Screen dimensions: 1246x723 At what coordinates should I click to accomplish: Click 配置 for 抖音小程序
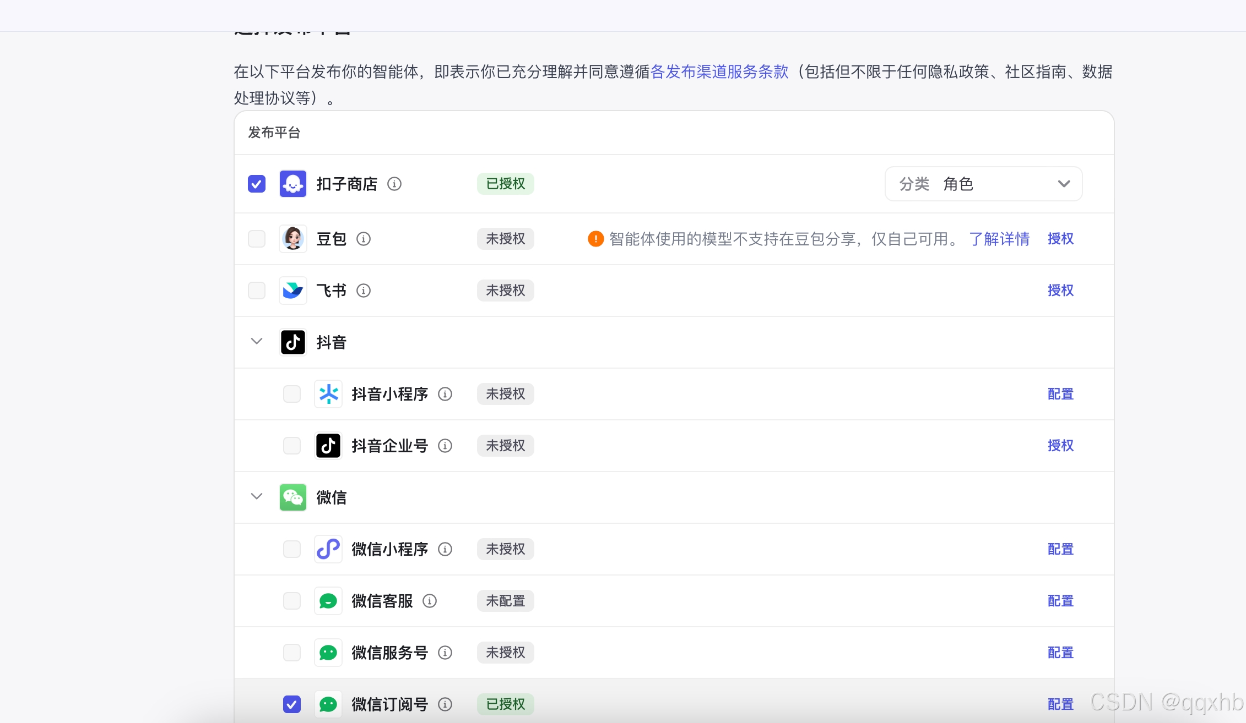[1060, 394]
